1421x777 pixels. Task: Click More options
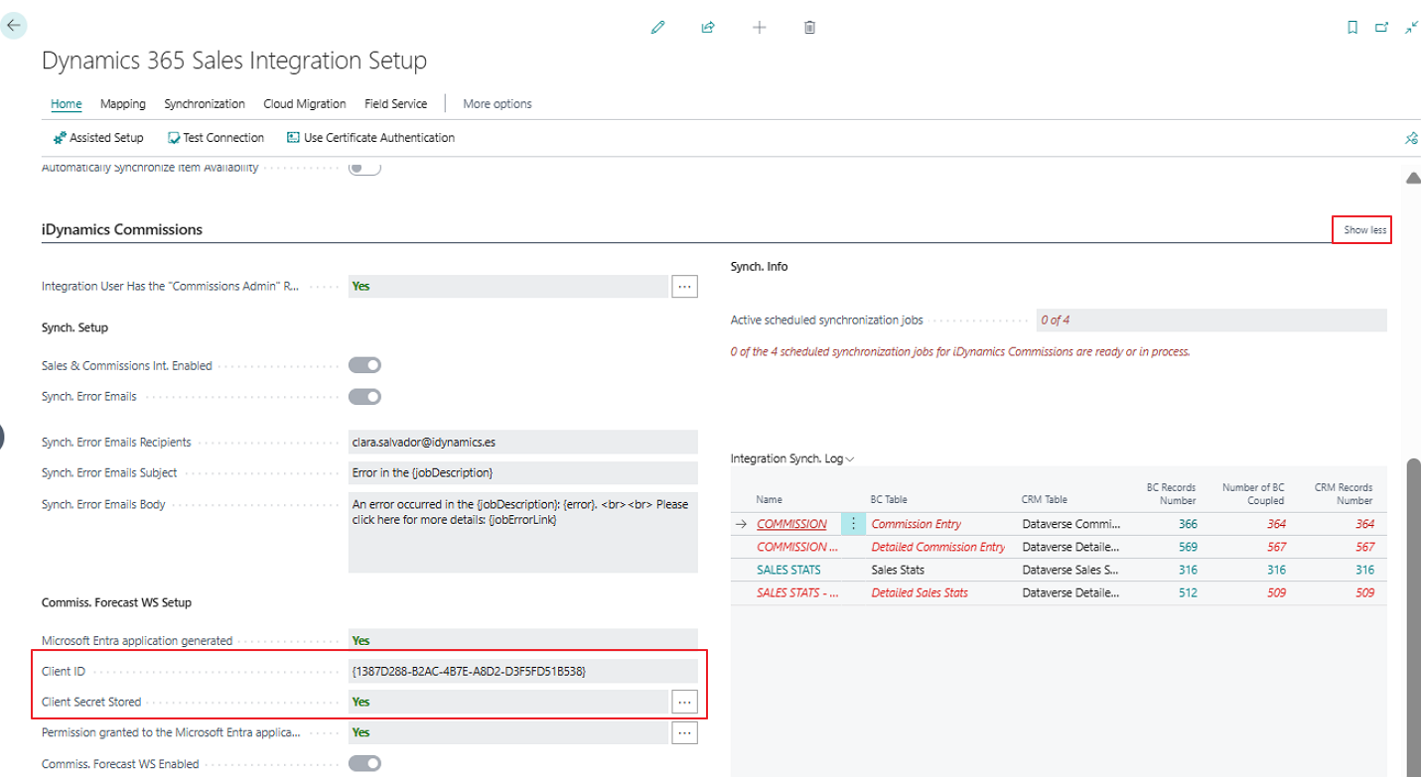tap(497, 103)
